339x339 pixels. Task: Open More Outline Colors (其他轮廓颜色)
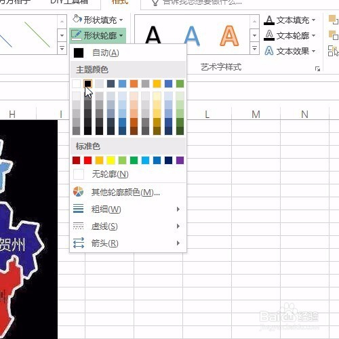[128, 193]
